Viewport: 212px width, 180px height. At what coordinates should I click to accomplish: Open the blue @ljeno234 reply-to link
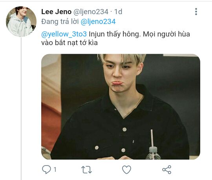(x=98, y=22)
